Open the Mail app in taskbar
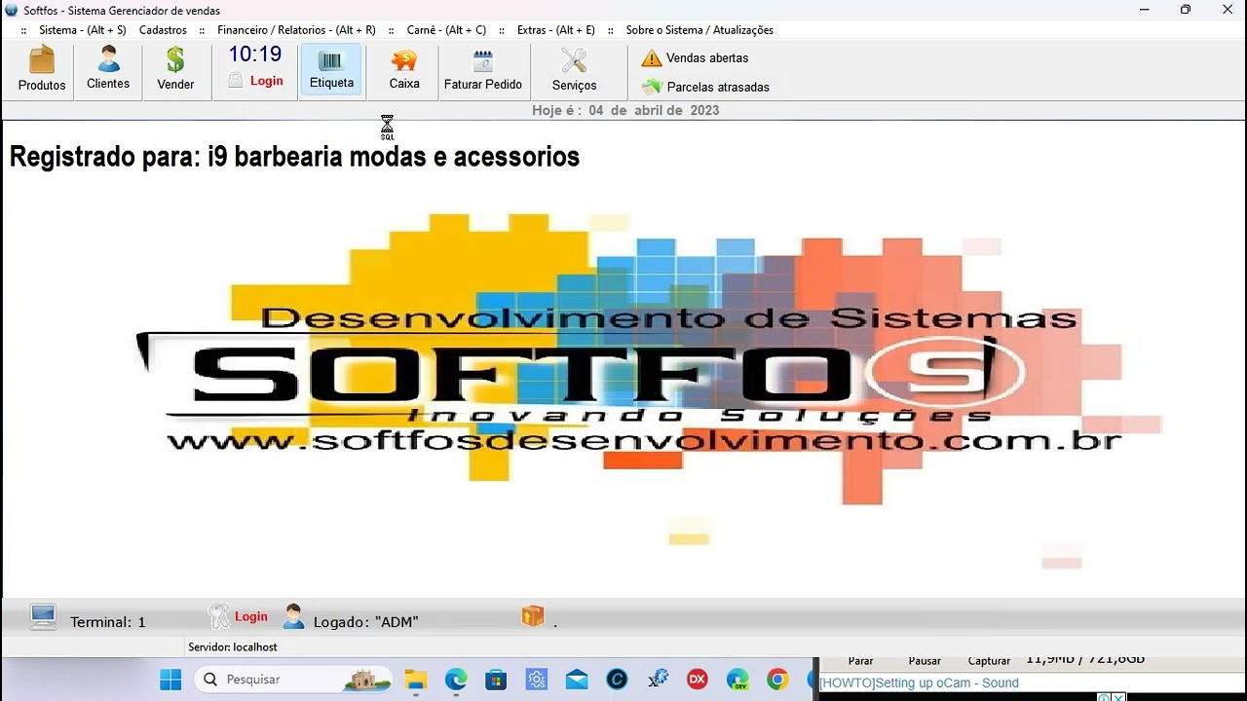 click(x=577, y=680)
